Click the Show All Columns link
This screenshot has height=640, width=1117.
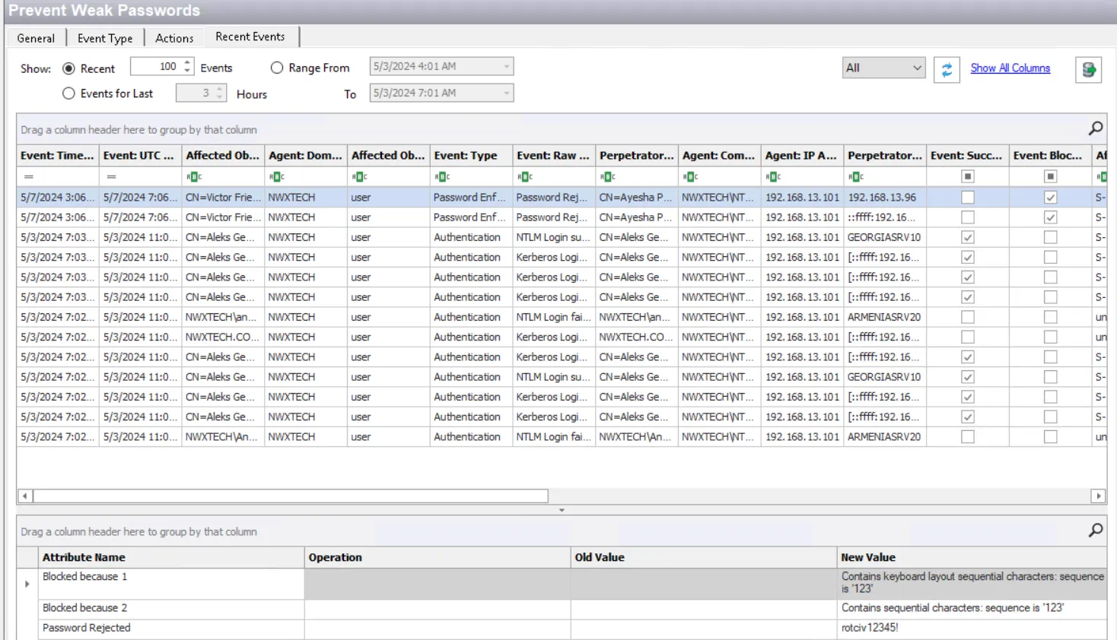pos(1010,68)
